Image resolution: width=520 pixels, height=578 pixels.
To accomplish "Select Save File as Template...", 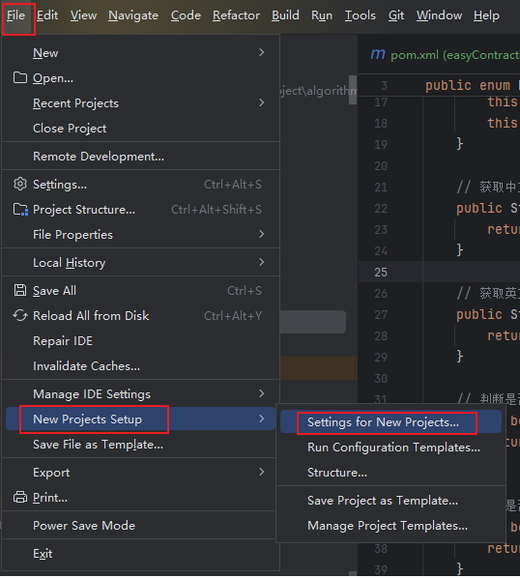I will pos(140,445).
